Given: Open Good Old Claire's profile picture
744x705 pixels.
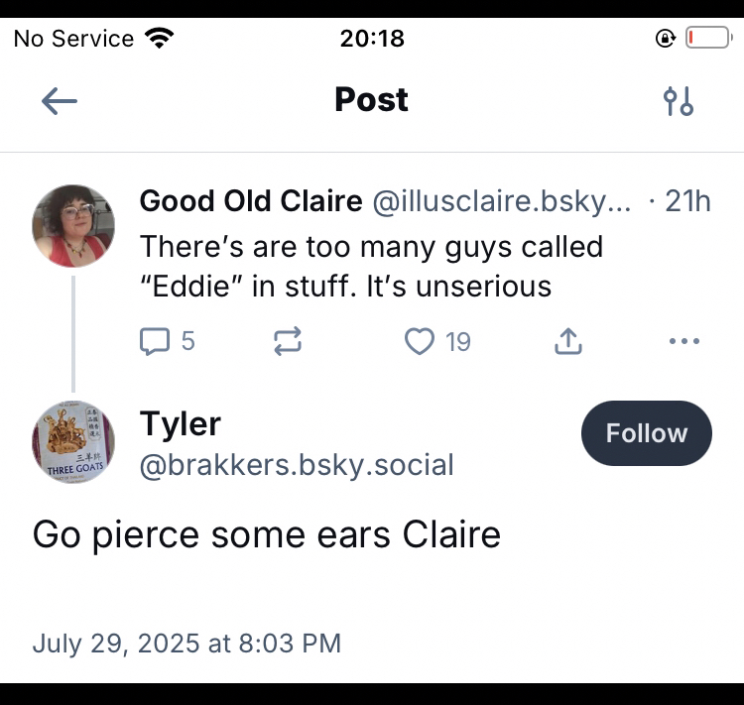Looking at the screenshot, I should click(x=73, y=225).
